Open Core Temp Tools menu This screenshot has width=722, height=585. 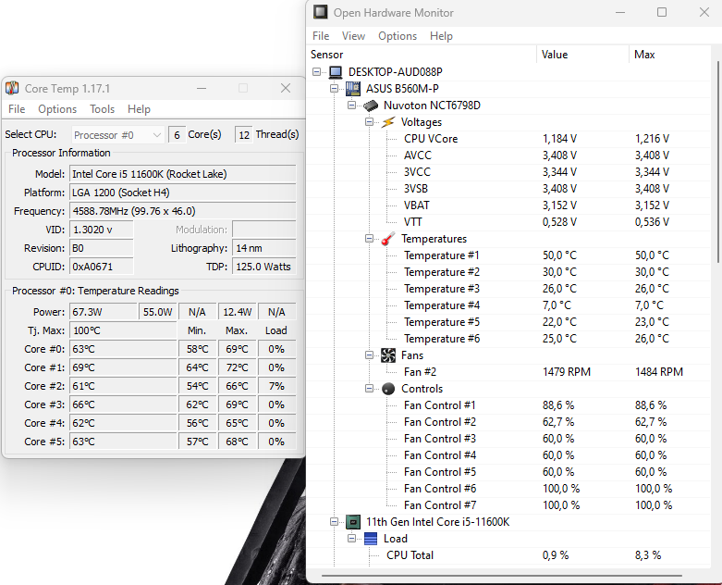click(x=102, y=109)
